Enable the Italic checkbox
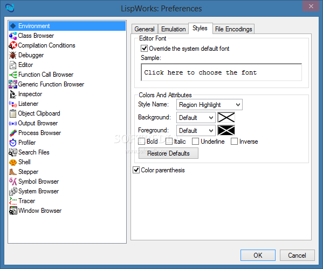The height and width of the screenshot is (269, 323). [x=169, y=142]
